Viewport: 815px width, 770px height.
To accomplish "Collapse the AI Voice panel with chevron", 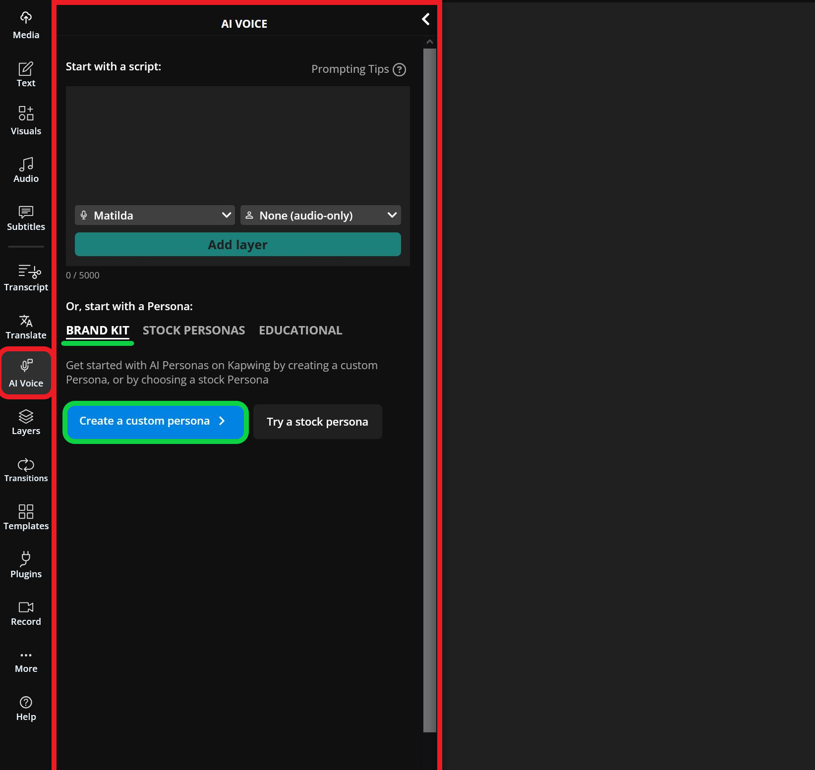I will pyautogui.click(x=425, y=19).
